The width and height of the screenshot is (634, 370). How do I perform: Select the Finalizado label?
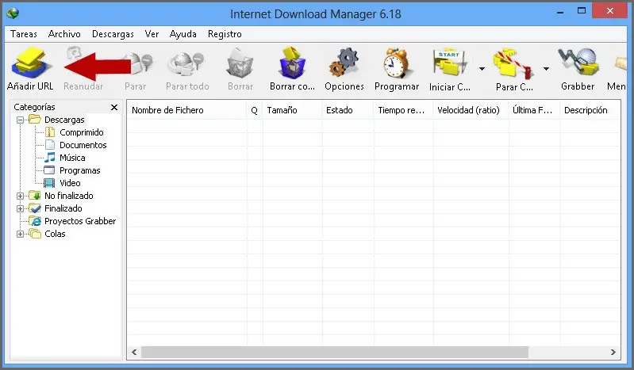pos(63,208)
